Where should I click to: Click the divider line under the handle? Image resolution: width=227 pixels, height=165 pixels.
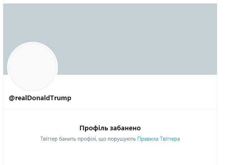[110, 109]
